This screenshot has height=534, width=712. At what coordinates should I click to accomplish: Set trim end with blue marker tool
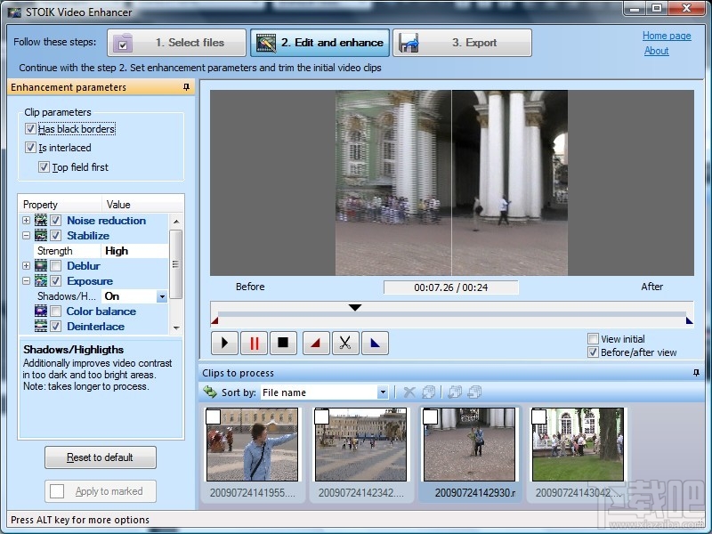376,343
